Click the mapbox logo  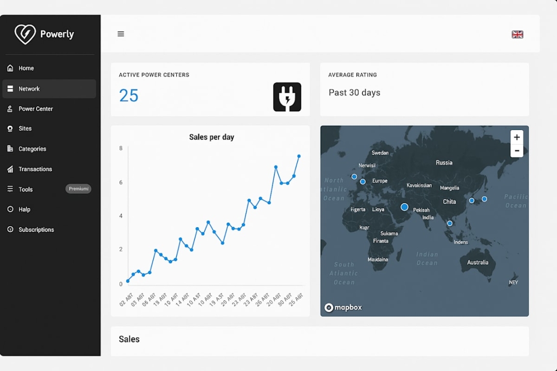[343, 308]
